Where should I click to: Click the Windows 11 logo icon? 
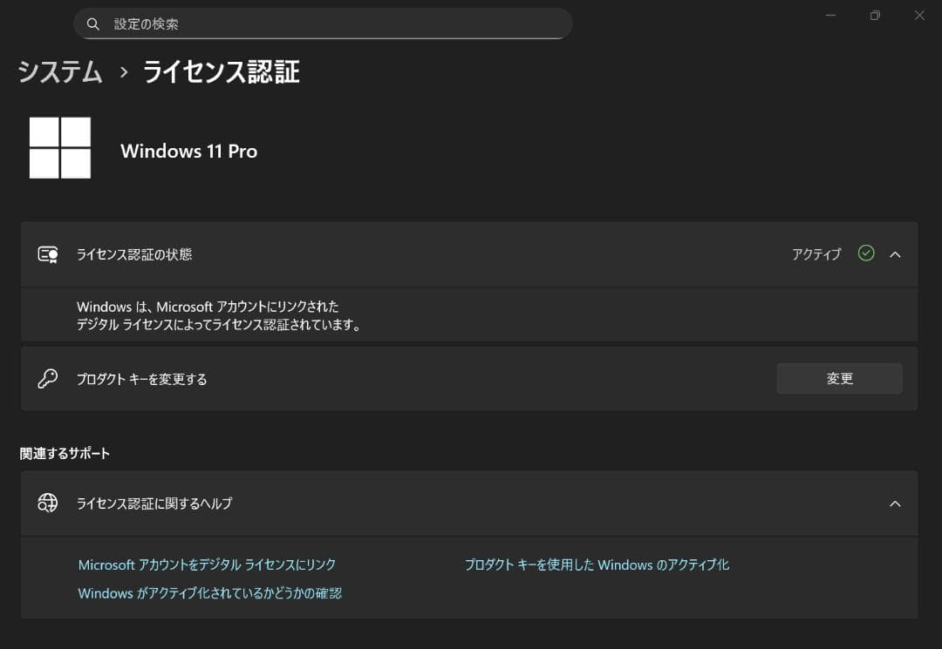59,146
